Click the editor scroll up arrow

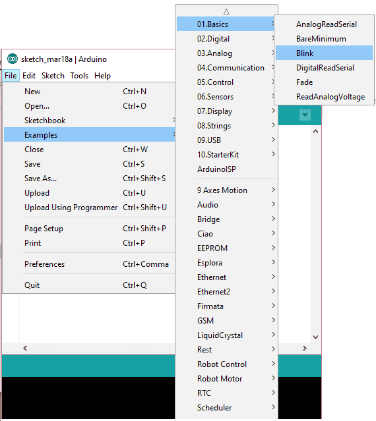pos(315,131)
